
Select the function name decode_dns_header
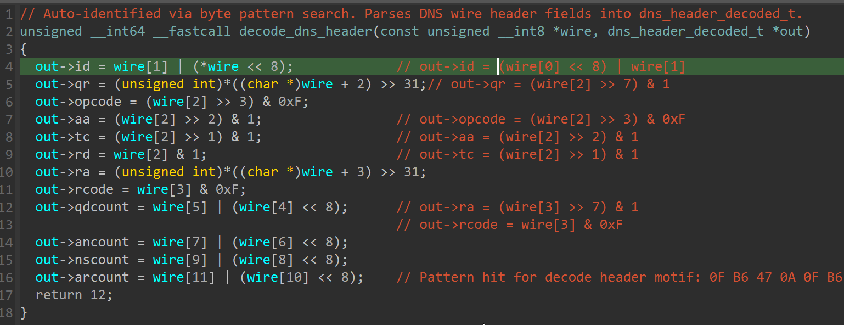306,31
